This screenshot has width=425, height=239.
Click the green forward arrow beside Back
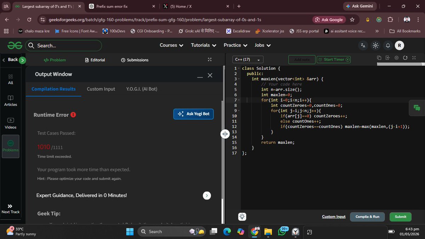point(22,60)
